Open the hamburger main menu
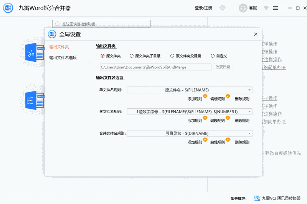Screen dimensions: 307x204 [276, 8]
